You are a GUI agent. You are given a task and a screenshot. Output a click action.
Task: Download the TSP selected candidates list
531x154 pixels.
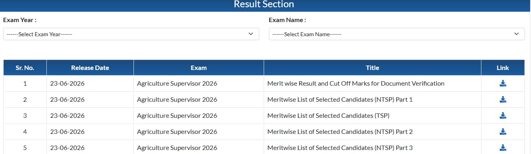pos(503,116)
